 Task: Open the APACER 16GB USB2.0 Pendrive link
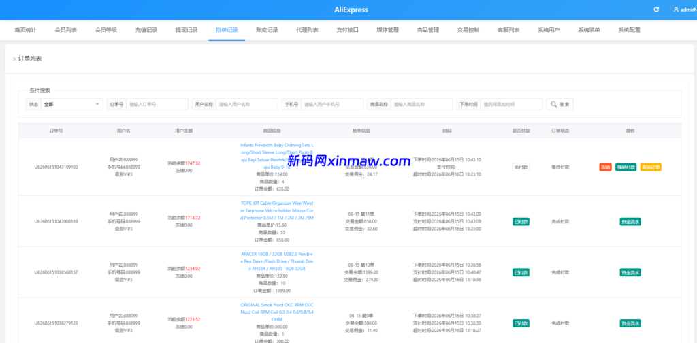(277, 261)
